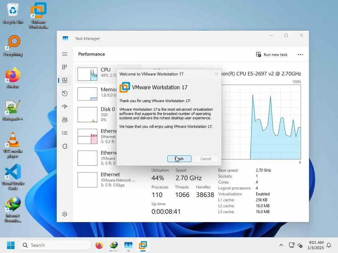Image resolution: width=338 pixels, height=253 pixels.
Task: Click the 44% Utilization value
Action: coord(157,178)
